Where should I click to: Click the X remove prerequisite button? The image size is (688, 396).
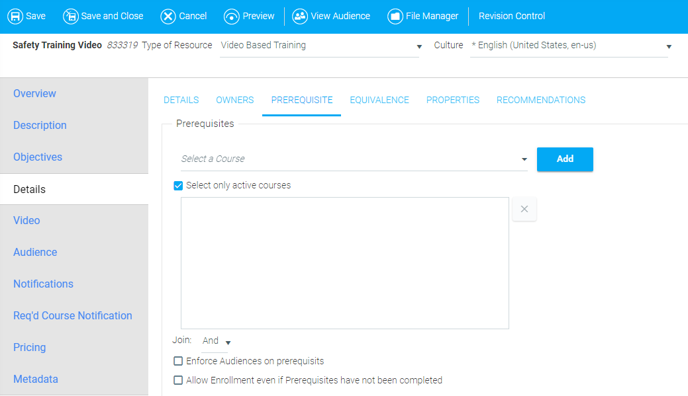coord(524,209)
